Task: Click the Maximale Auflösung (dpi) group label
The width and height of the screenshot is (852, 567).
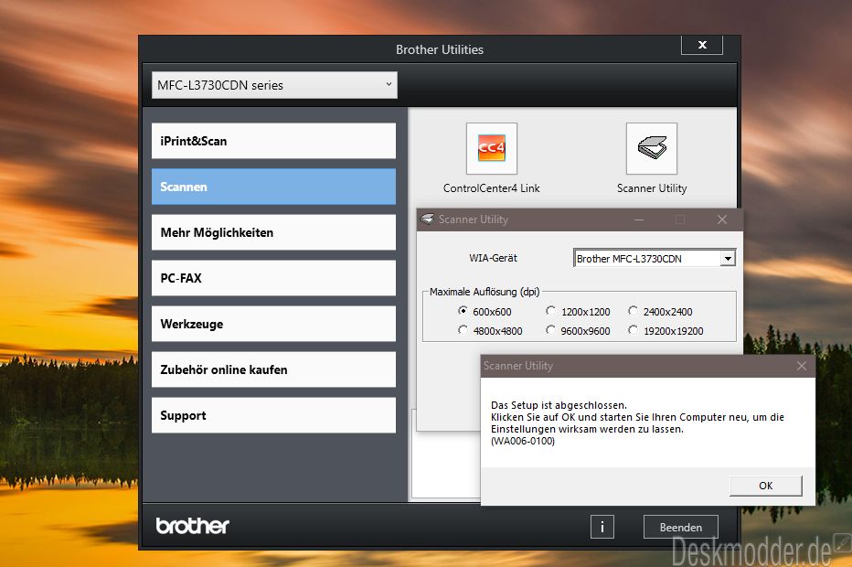Action: pyautogui.click(x=485, y=292)
